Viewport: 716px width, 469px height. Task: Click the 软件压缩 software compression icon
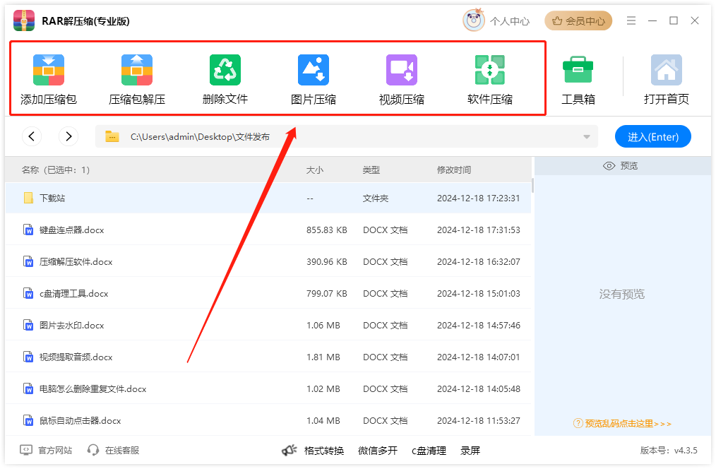click(489, 71)
